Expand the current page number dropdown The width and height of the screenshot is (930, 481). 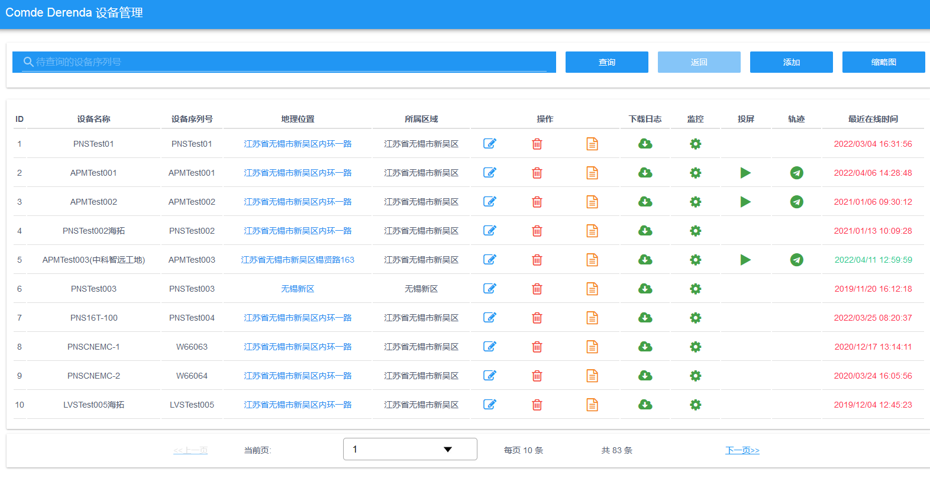point(410,449)
